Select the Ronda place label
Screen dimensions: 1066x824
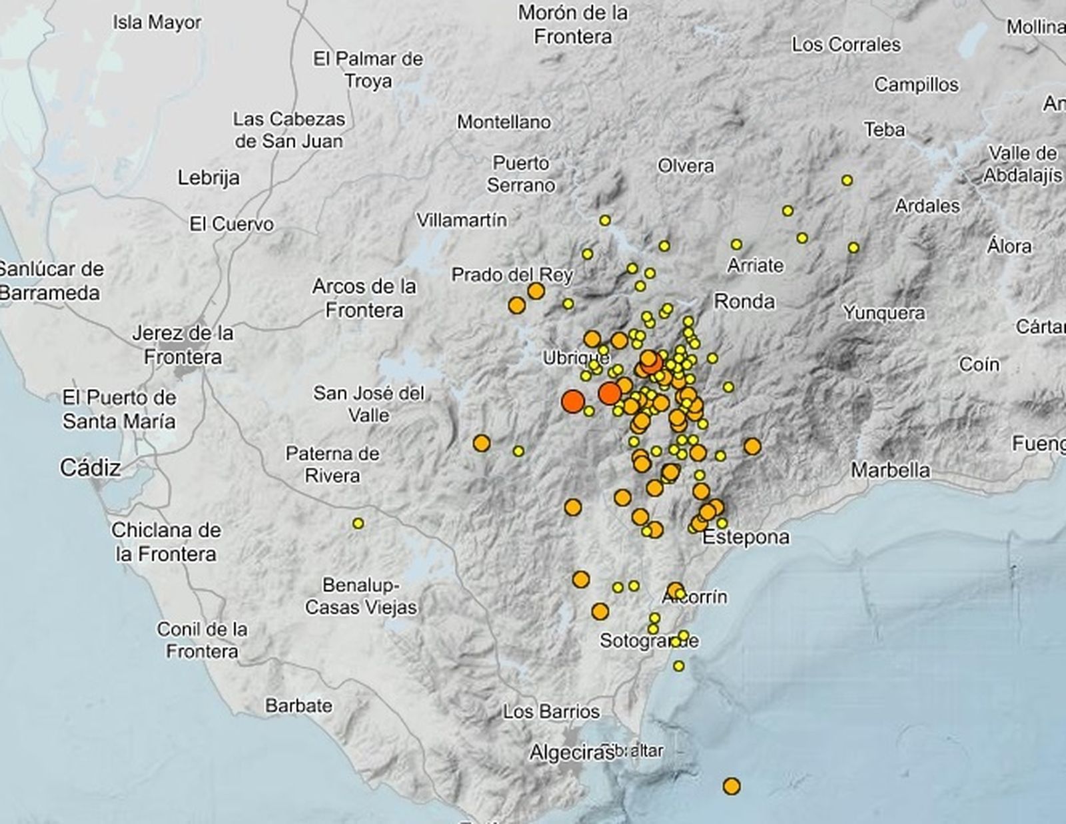click(746, 302)
